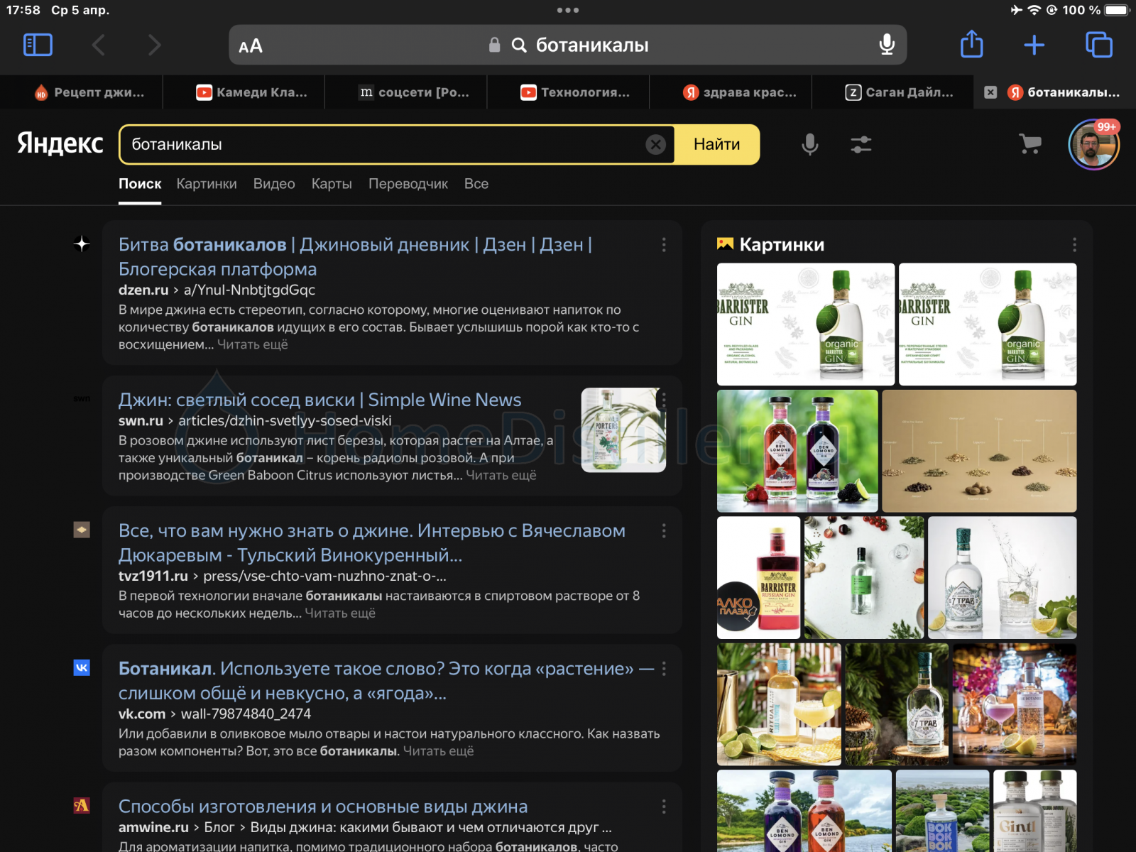Screen dimensions: 1136x852
Task: Open Способы изготовления и основные виды джина
Action: pyautogui.click(x=323, y=807)
